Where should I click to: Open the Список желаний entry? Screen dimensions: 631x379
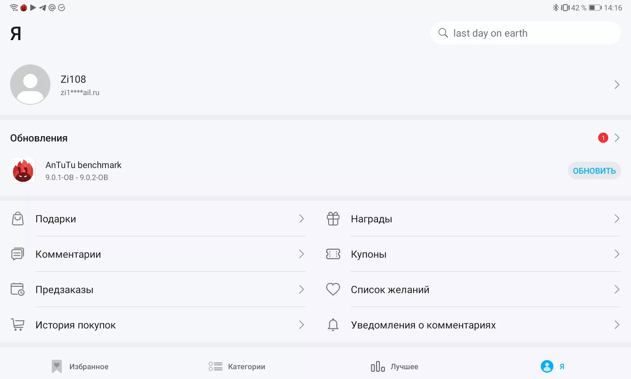[x=390, y=290]
